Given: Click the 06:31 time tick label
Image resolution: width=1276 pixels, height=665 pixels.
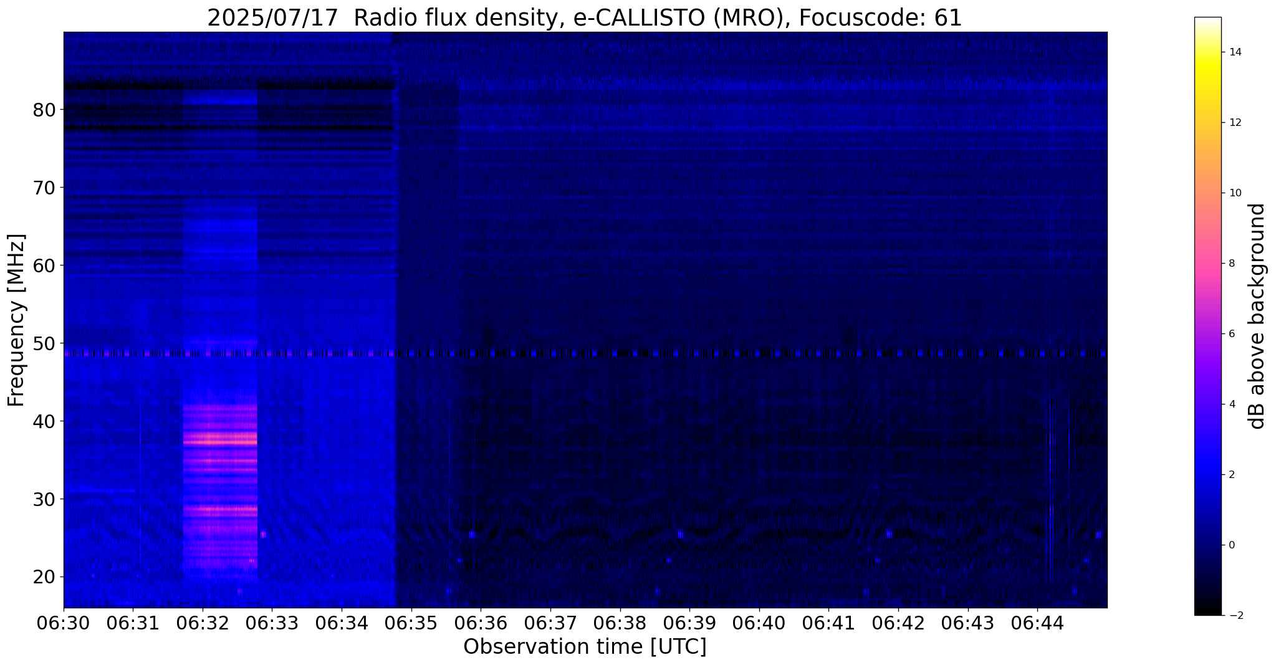Looking at the screenshot, I should coord(133,622).
